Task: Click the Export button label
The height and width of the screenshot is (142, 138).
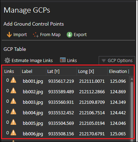Action: 80,35
